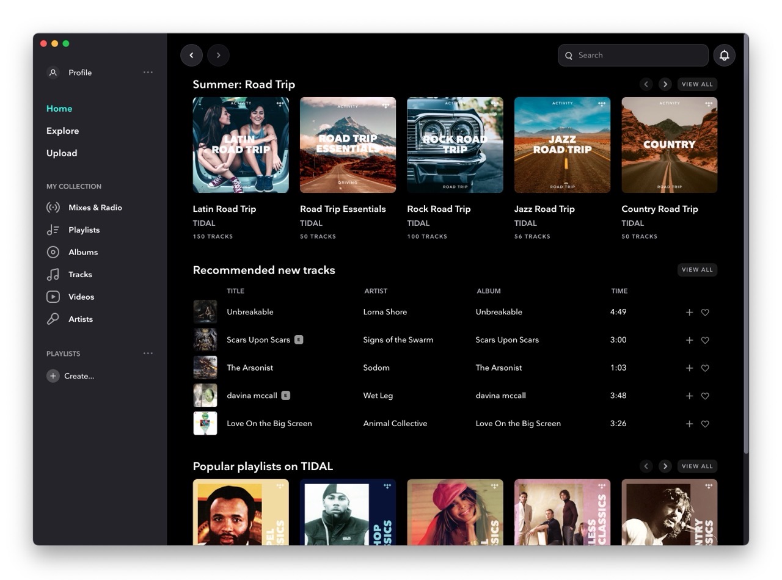The height and width of the screenshot is (580, 782).
Task: Favorite The Arsonist with heart icon
Action: coord(705,368)
